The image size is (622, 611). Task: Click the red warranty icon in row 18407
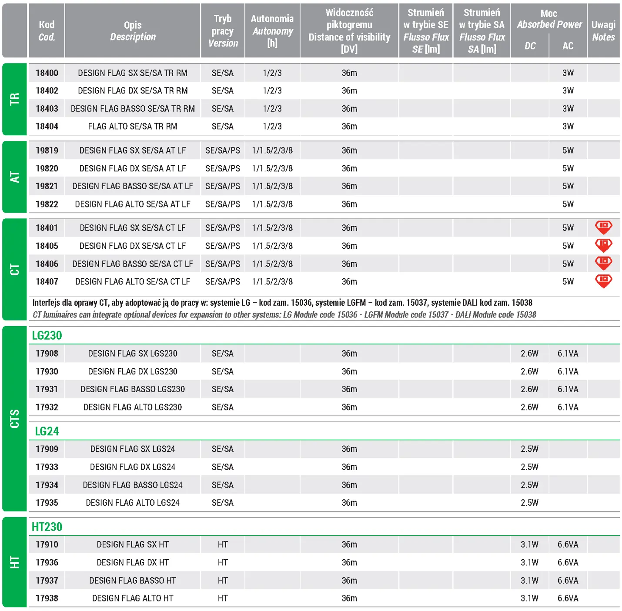point(603,281)
